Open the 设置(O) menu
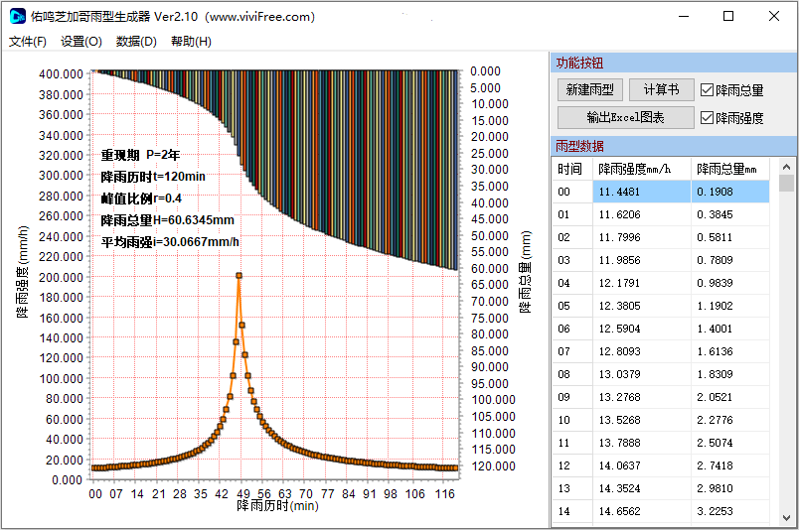The image size is (799, 530). click(x=80, y=42)
